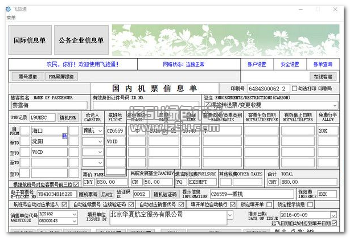Open 安全设置 settings
Image resolution: width=350 pixels, height=238 pixels.
(x=290, y=64)
